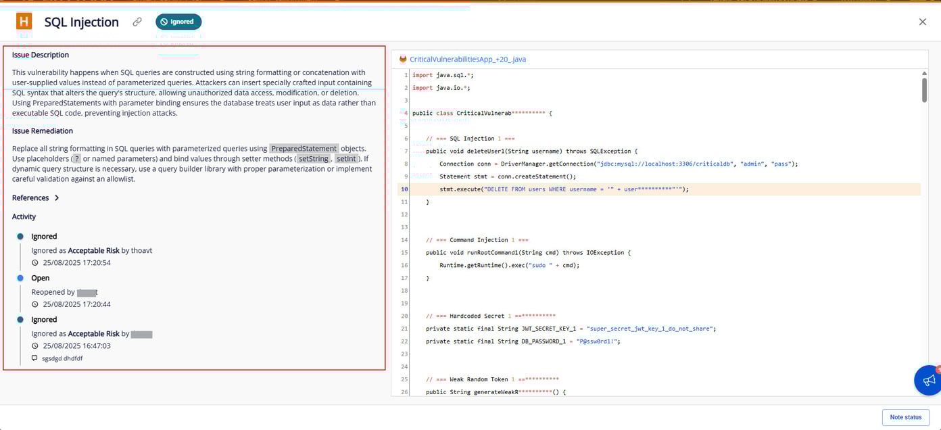Open the megaphone announcements button
This screenshot has width=941, height=430.
(928, 381)
